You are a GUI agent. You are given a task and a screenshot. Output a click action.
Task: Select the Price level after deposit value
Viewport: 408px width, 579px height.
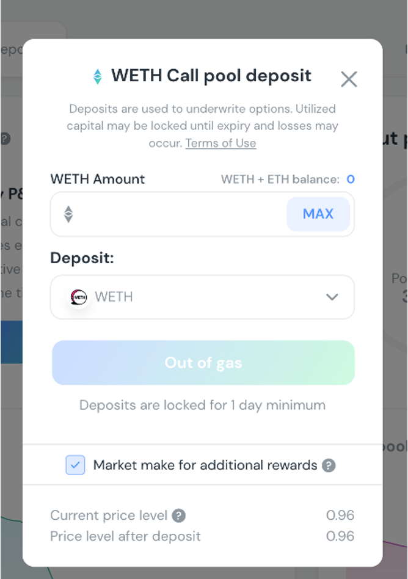tap(340, 537)
